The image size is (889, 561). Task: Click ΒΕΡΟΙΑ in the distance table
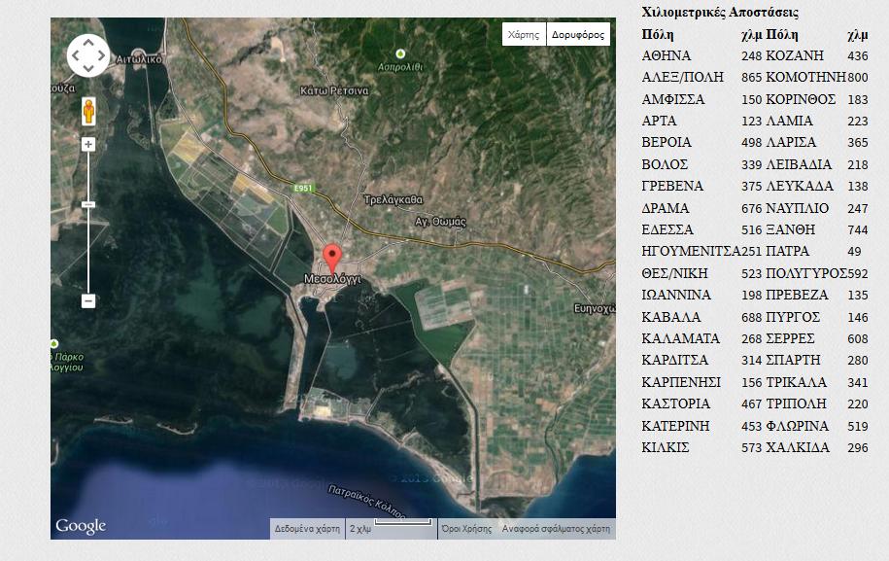[667, 142]
